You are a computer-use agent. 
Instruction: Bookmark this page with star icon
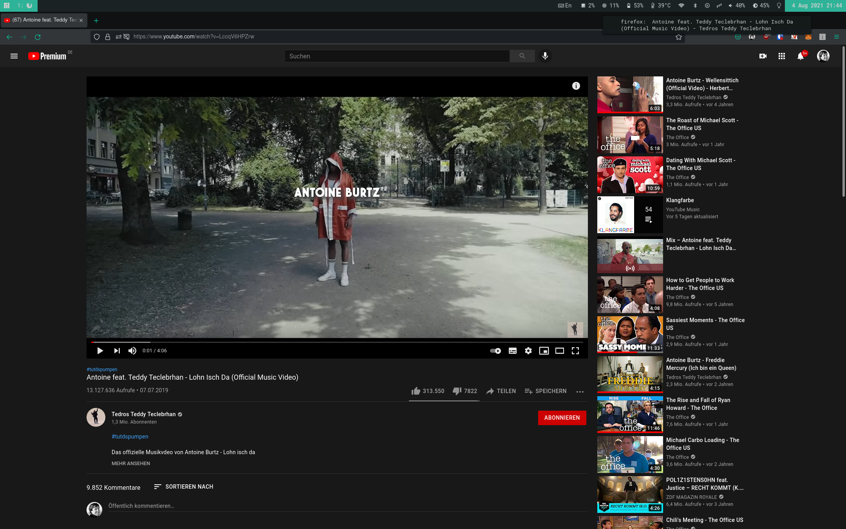(679, 37)
